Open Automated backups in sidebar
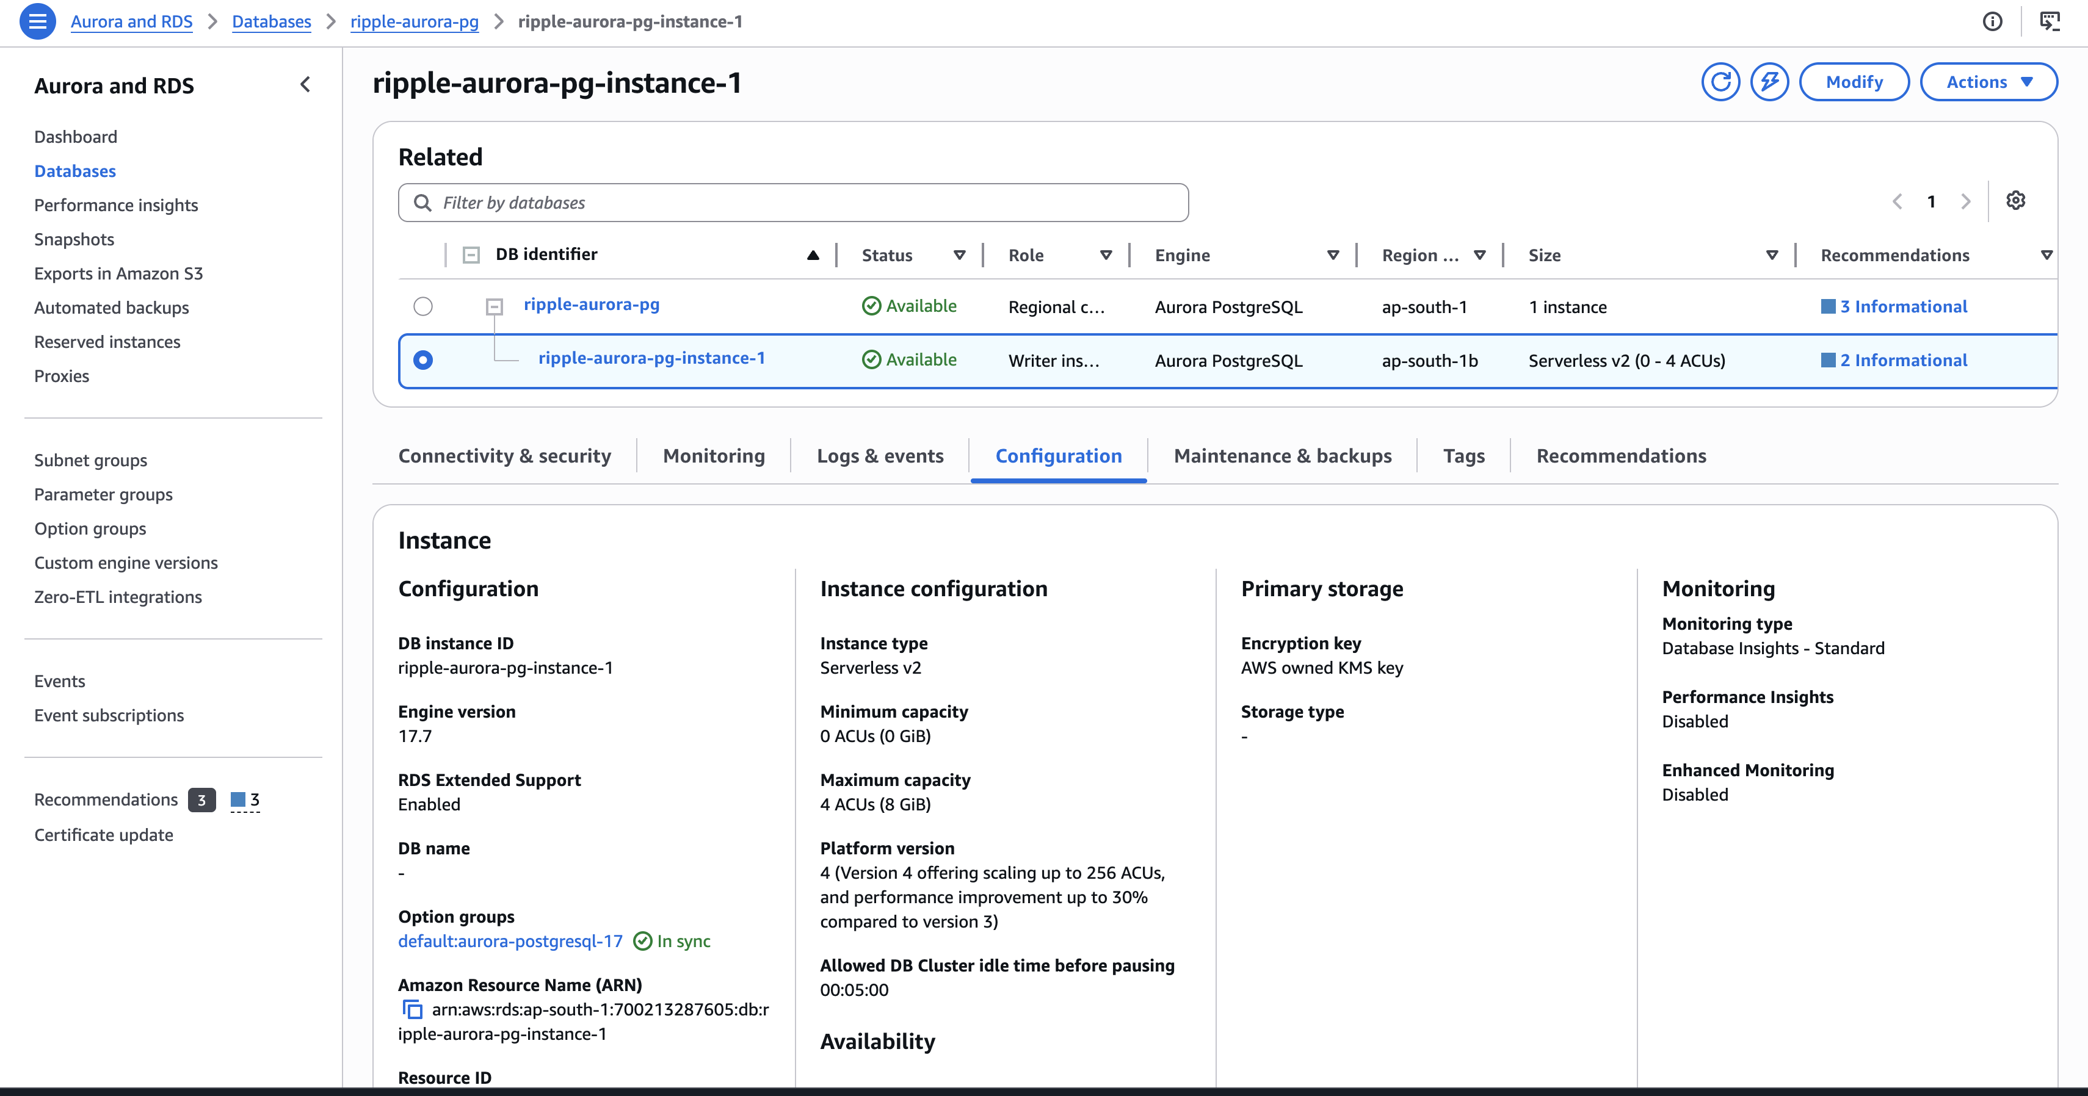The width and height of the screenshot is (2088, 1096). (x=111, y=308)
